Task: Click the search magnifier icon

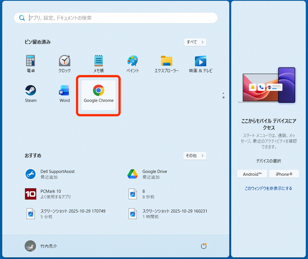Action: [22, 18]
